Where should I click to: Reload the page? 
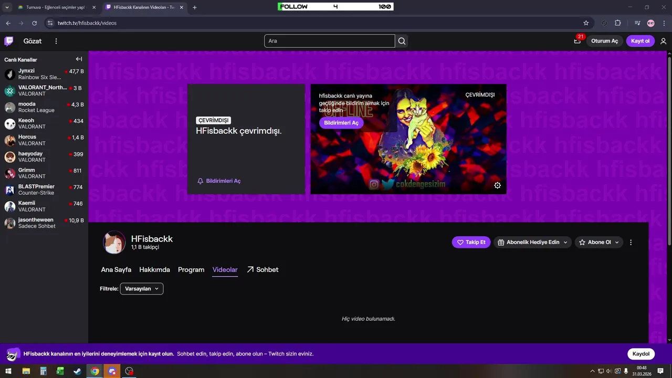click(35, 23)
